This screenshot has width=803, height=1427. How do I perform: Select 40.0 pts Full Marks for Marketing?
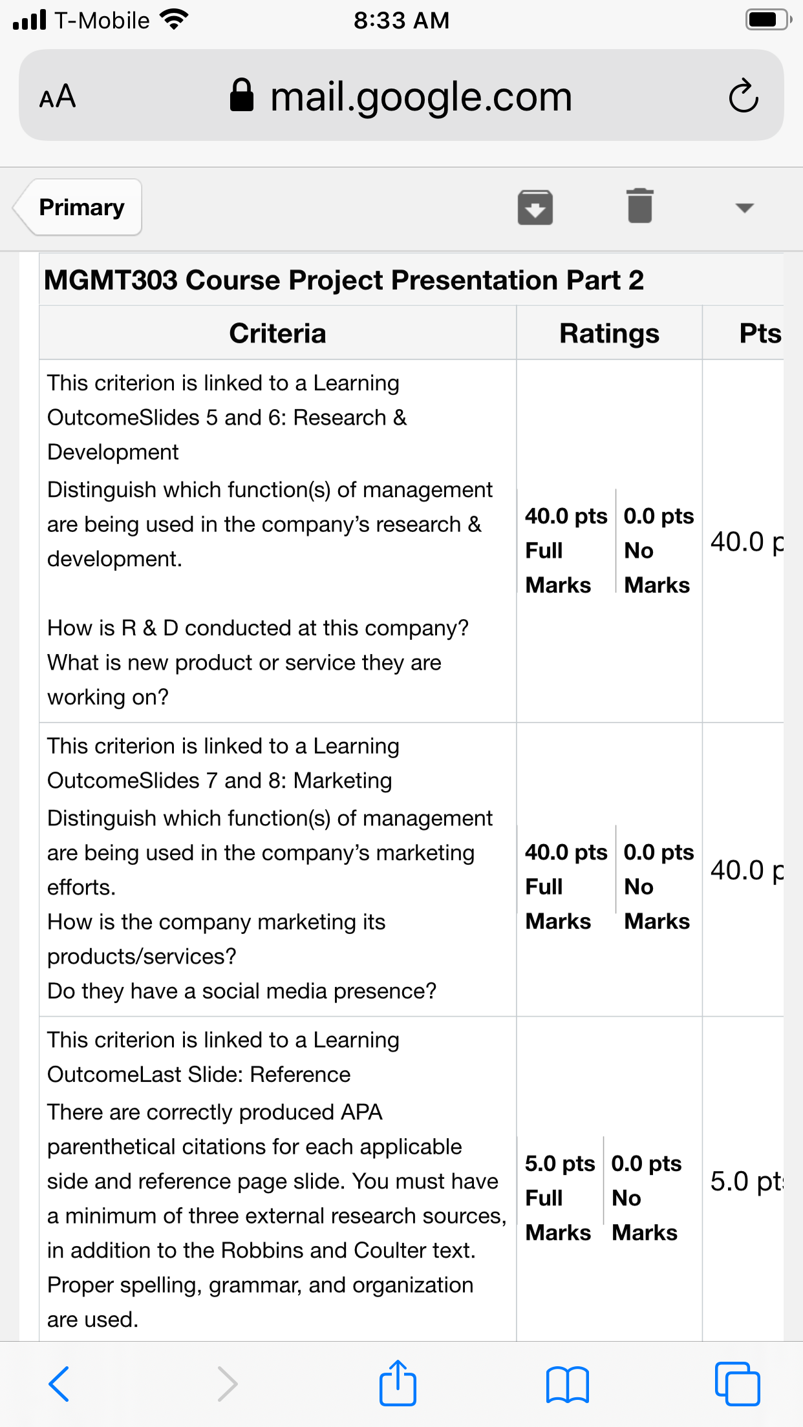pos(566,886)
